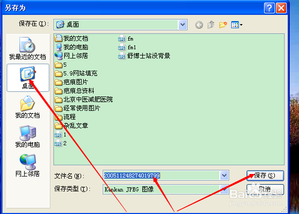Select folder 疤痕总资料
The height and width of the screenshot is (214, 299).
click(x=74, y=91)
